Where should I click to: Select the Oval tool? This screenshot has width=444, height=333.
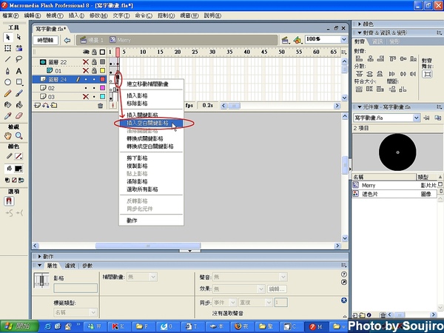(7, 82)
